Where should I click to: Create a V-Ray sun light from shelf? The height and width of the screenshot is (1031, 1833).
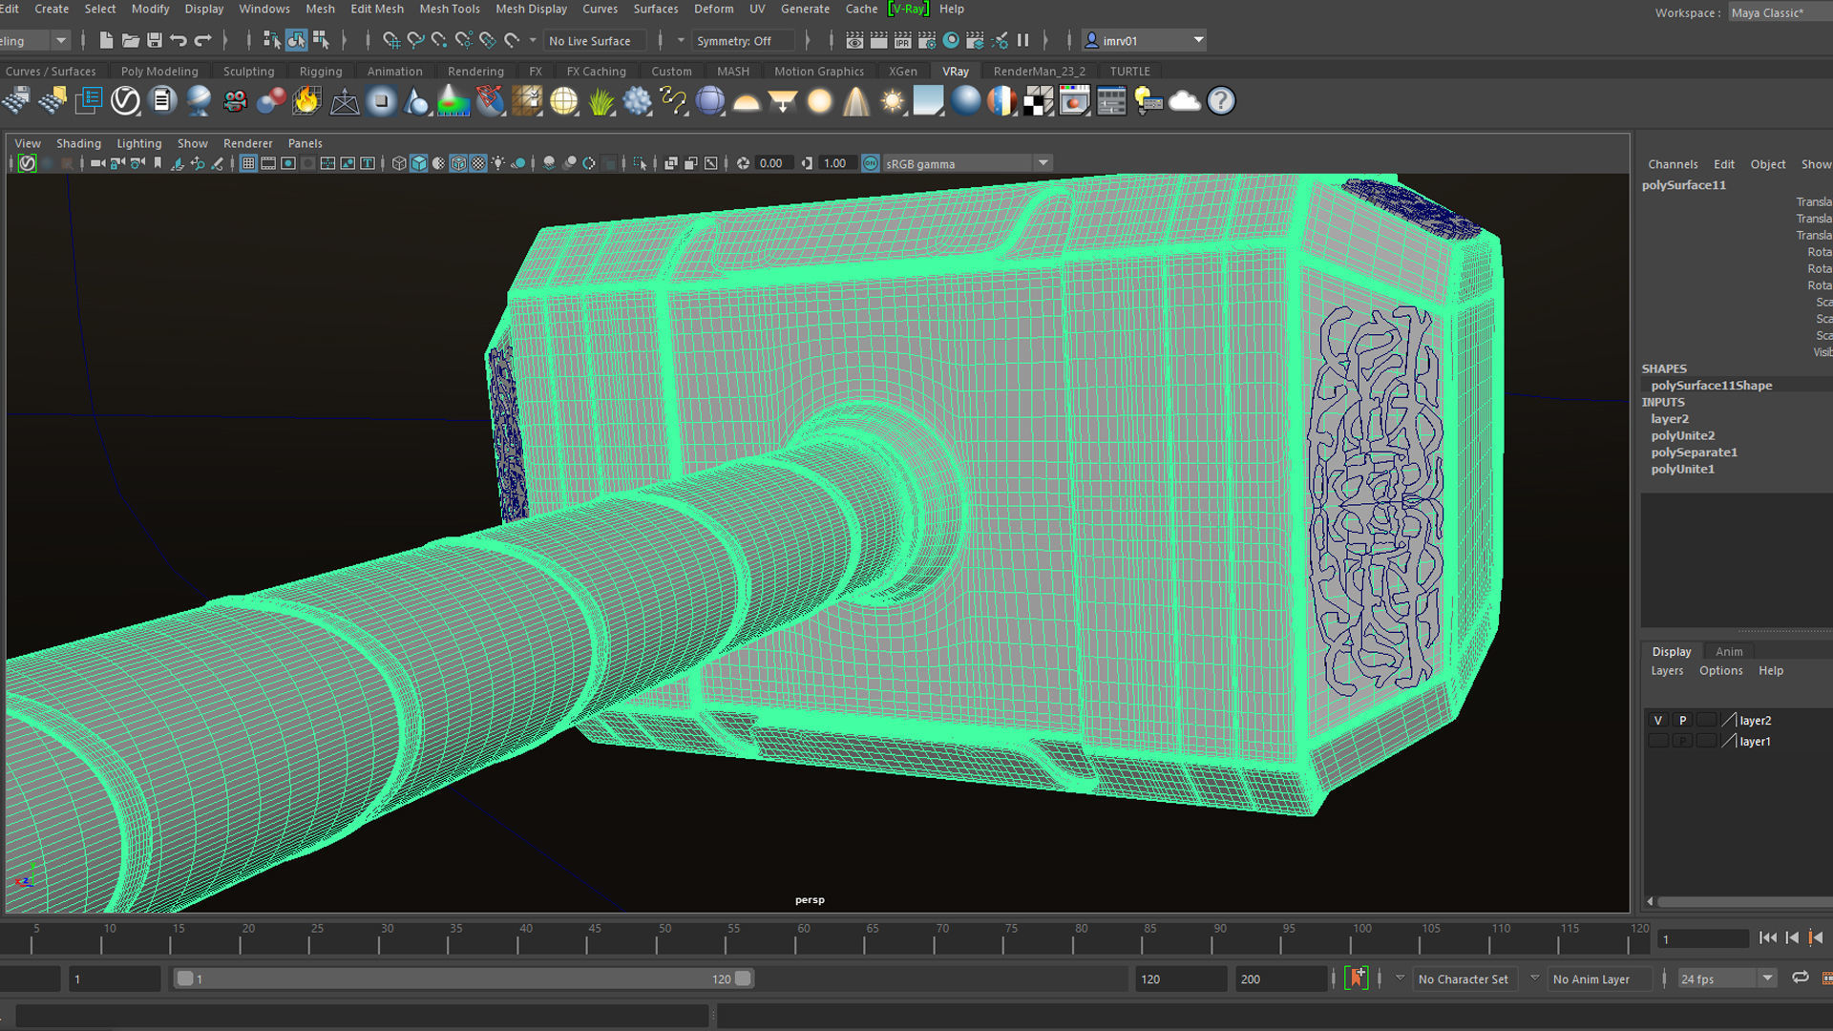pyautogui.click(x=893, y=100)
